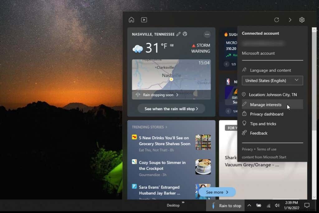Image resolution: width=319 pixels, height=213 pixels.
Task: Open the widget settings gear
Action: 302,20
